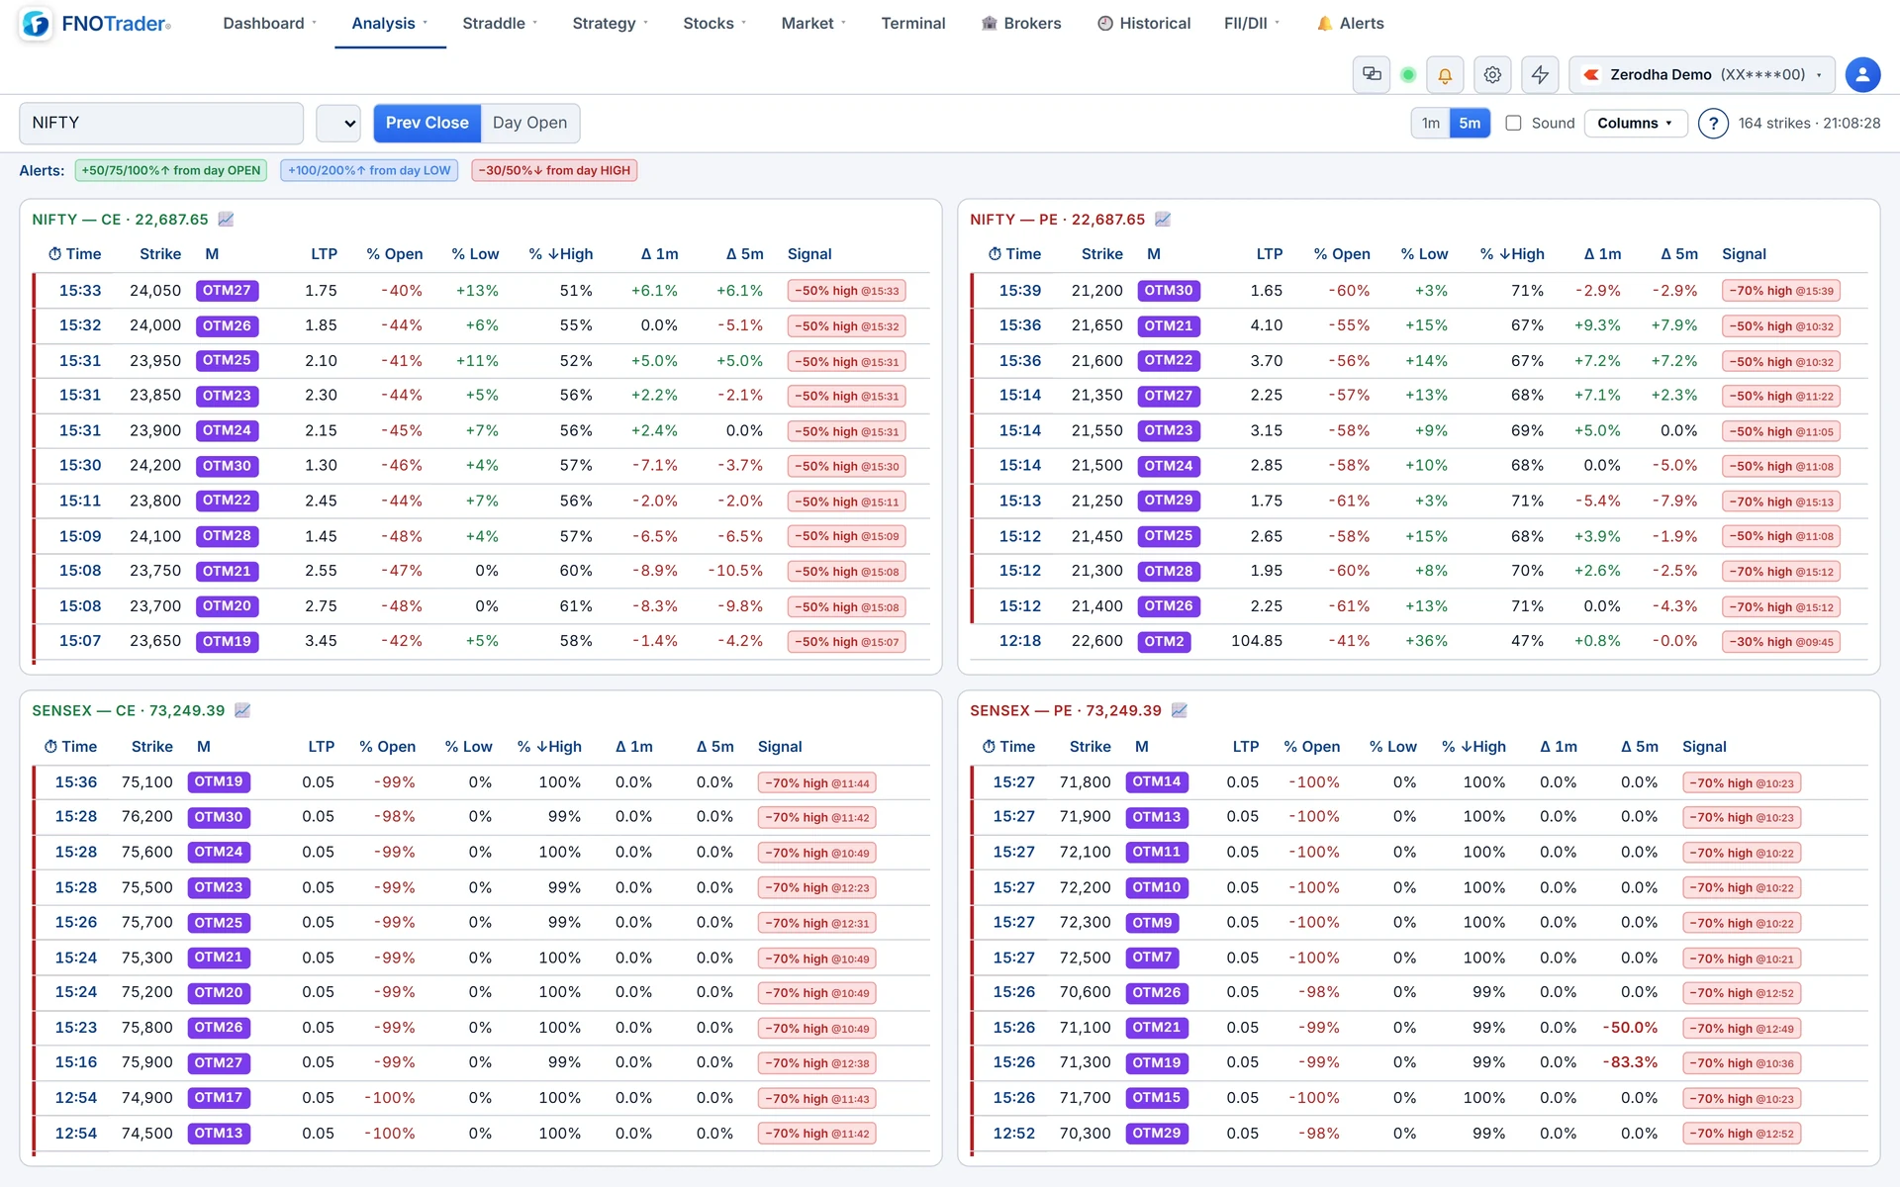Click the FNOTrader logo icon

(x=36, y=24)
